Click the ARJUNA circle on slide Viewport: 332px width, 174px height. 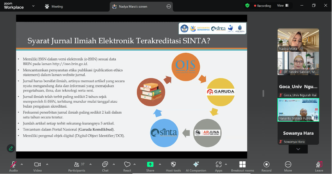point(207,133)
